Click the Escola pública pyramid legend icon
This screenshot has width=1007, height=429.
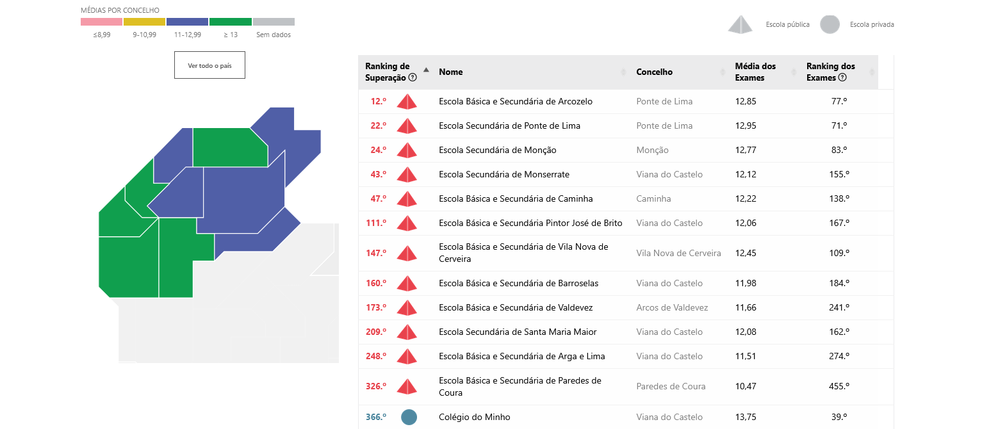(x=740, y=25)
